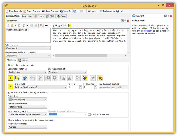Create a new sample in Samples toolbar
Viewport: 178px width, 136px height.
(8, 26)
